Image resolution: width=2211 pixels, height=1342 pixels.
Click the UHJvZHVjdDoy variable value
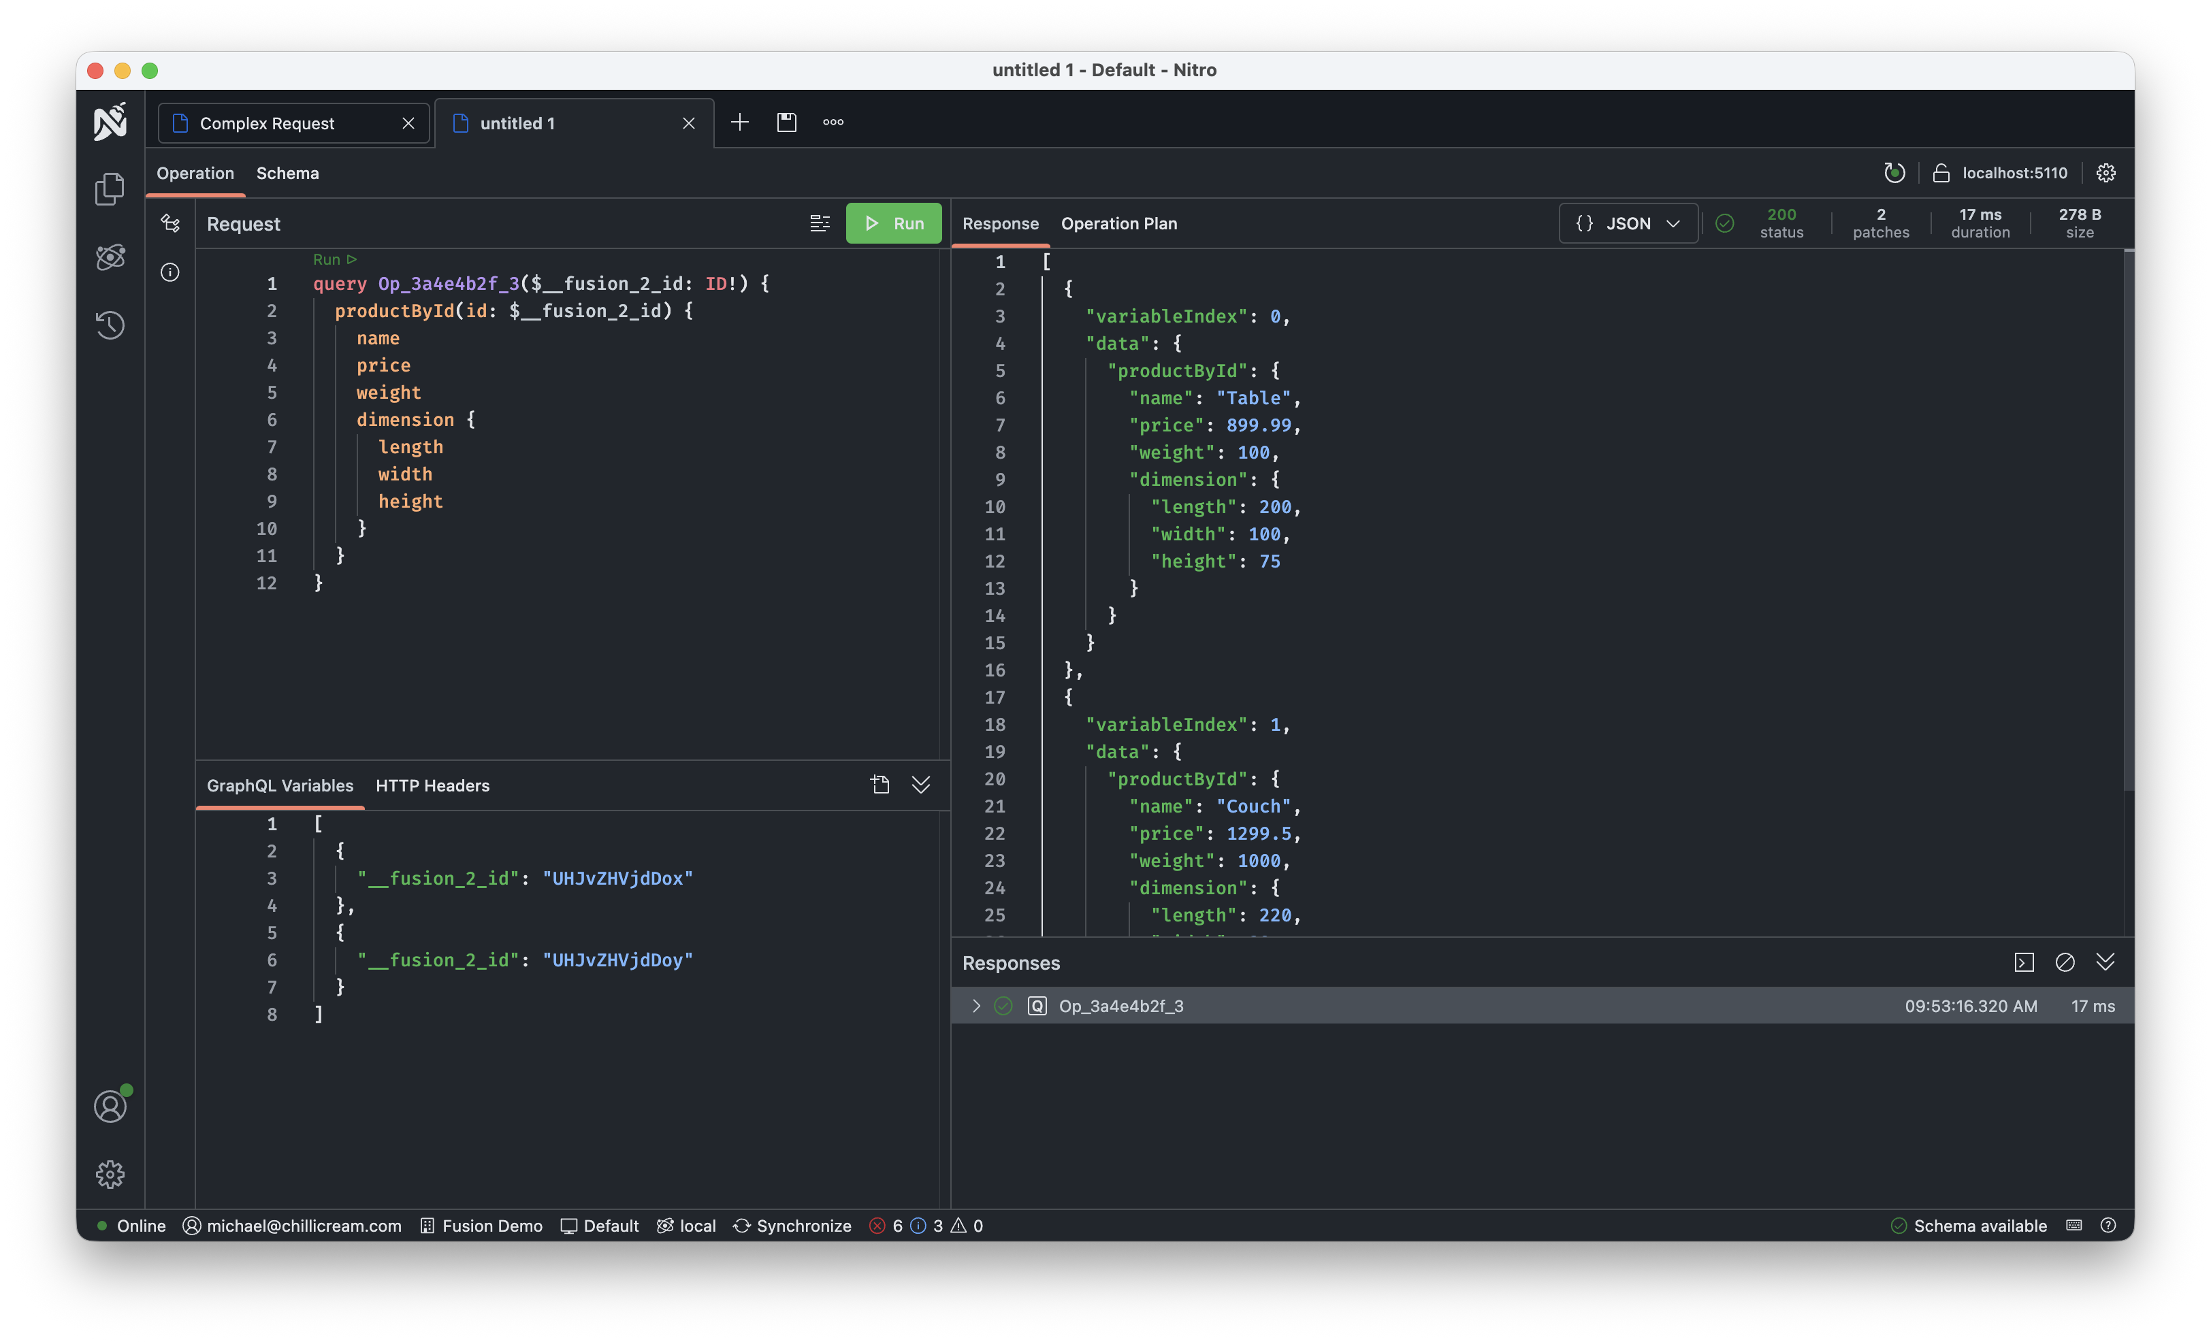click(x=617, y=960)
